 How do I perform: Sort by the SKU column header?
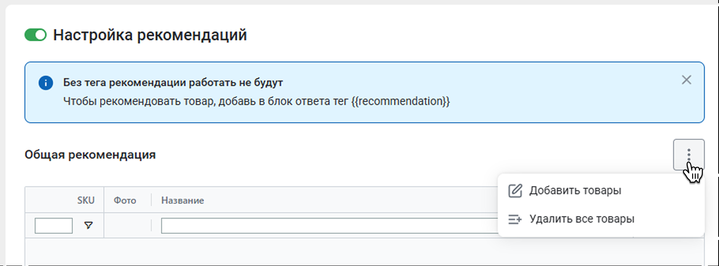[86, 200]
